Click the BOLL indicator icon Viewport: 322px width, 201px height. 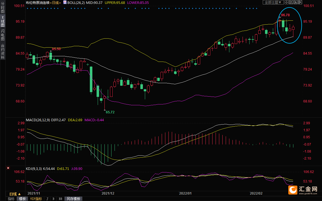(65, 3)
